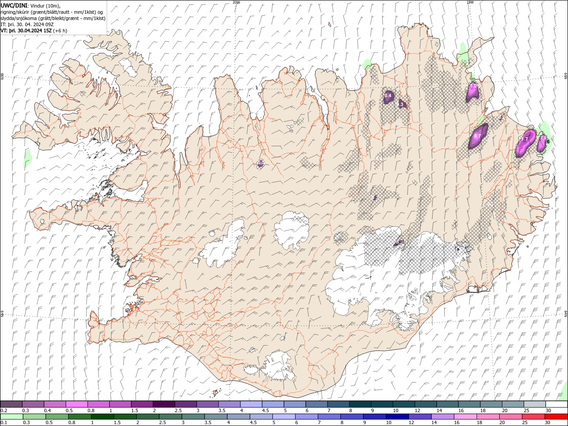The height and width of the screenshot is (426, 568).
Task: Click the small purple snow spot in northwest interior
Action: tap(261, 163)
